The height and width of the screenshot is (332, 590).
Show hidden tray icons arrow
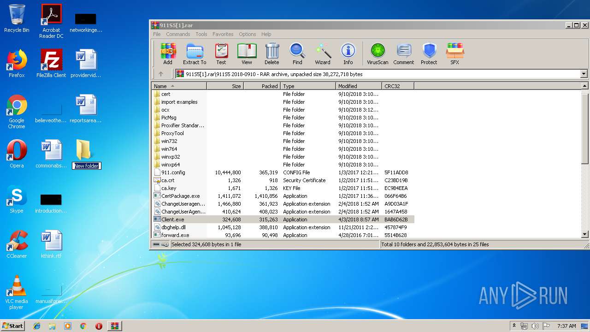pos(514,326)
